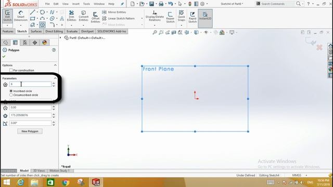Image resolution: width=333 pixels, height=187 pixels.
Task: Open the File menu
Action: pos(47,4)
